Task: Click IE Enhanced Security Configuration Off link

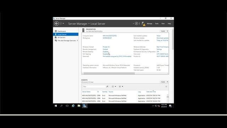Action: [157, 52]
